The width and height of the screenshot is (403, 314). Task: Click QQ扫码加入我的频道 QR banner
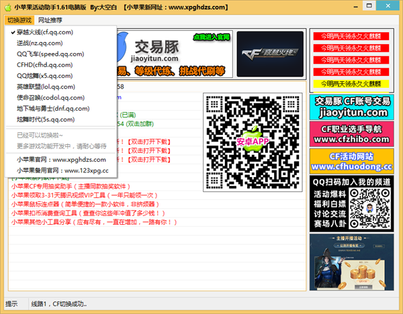(x=351, y=203)
